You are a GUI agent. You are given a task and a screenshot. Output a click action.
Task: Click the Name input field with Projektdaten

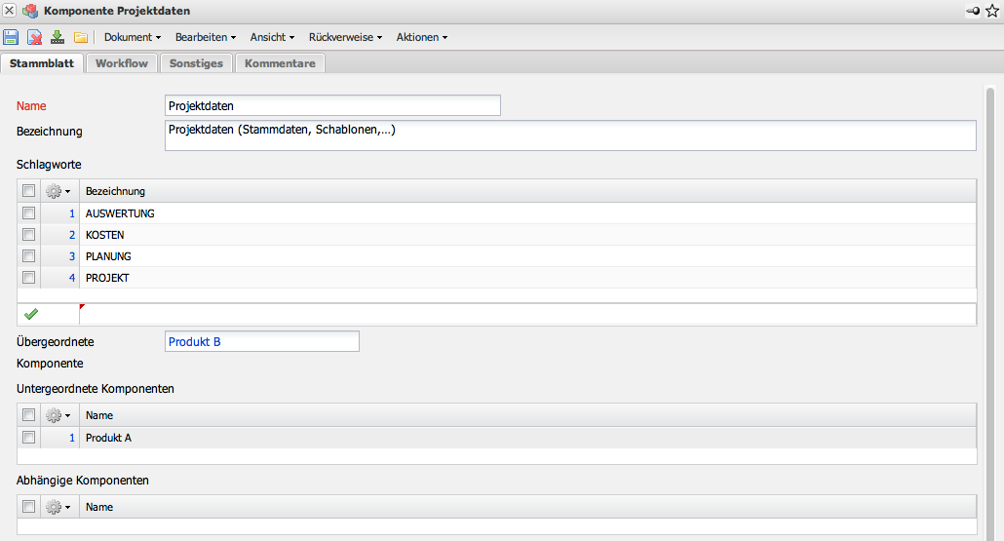[332, 105]
